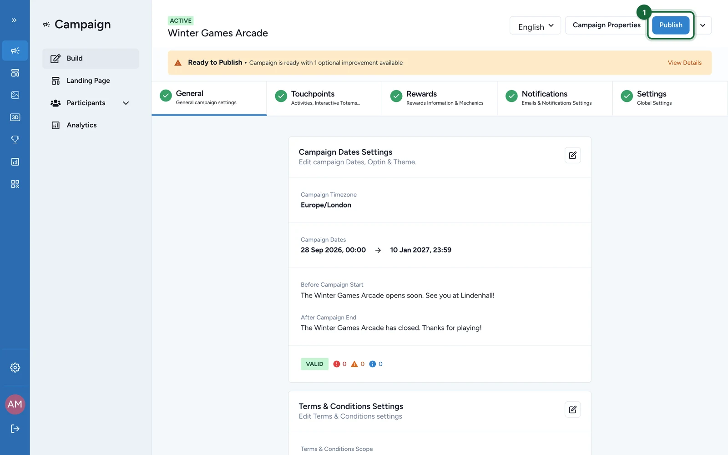Select the General tab
728x455 pixels.
(x=209, y=98)
